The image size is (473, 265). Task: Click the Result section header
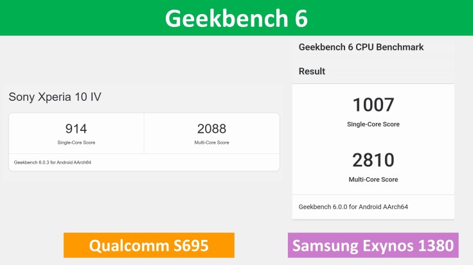[x=312, y=71]
